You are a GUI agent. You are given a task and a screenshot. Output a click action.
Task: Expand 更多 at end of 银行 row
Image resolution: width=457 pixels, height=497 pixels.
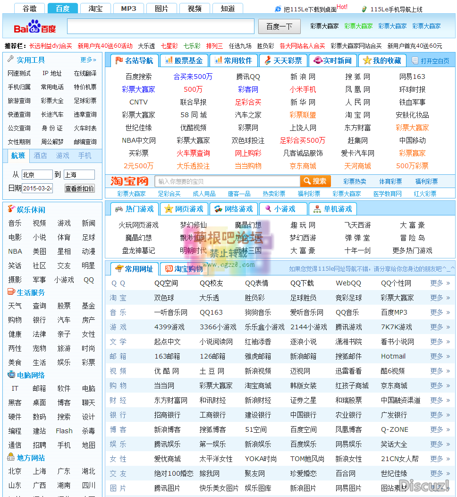tap(437, 414)
